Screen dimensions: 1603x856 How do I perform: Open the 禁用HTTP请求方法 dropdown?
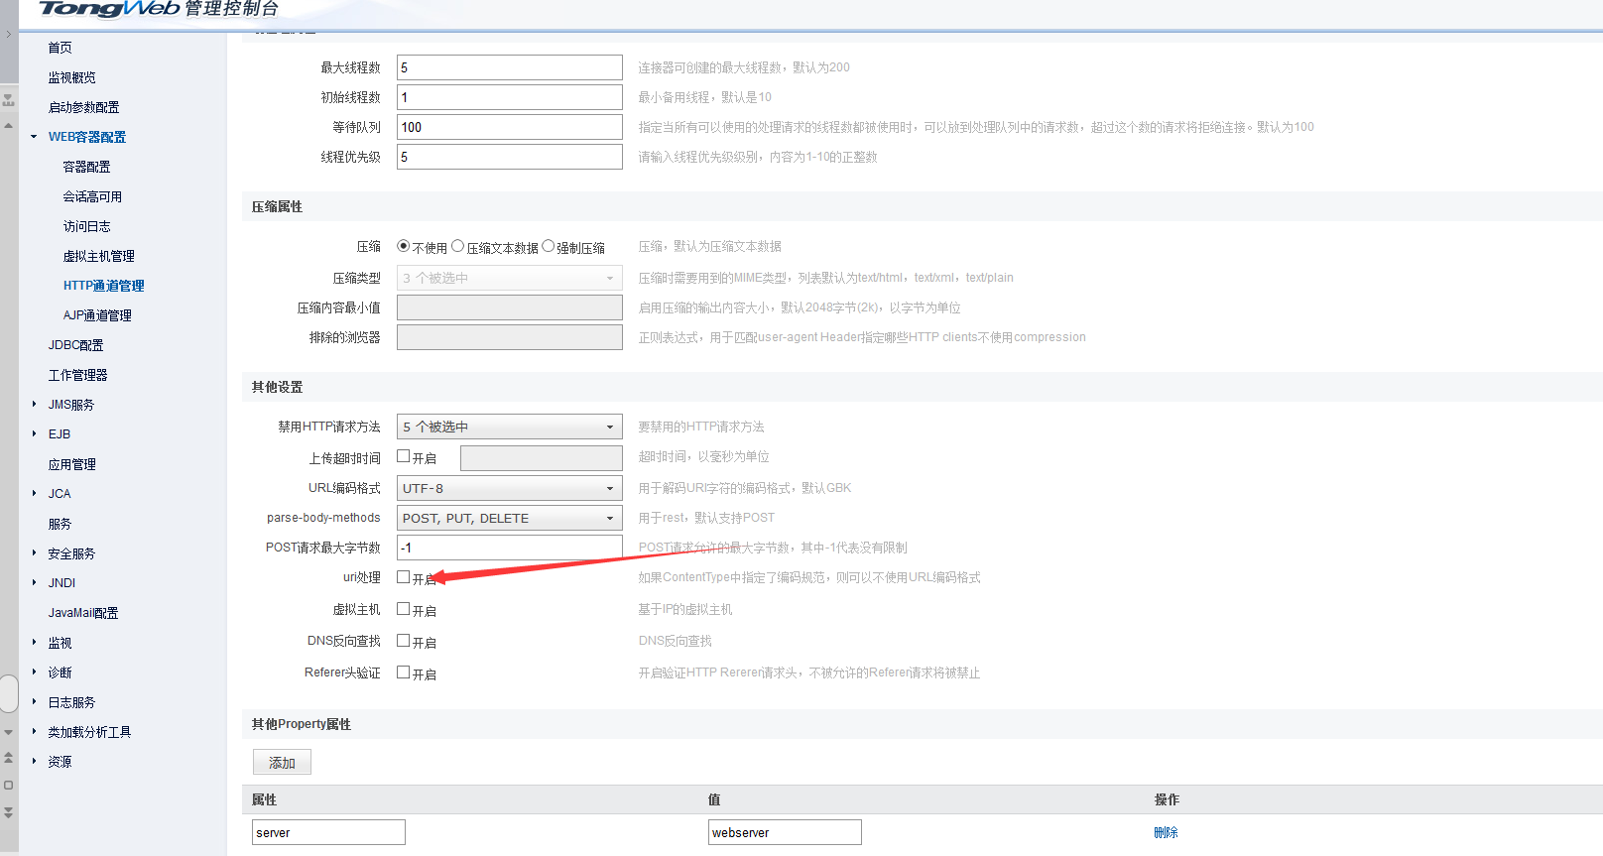click(x=509, y=427)
